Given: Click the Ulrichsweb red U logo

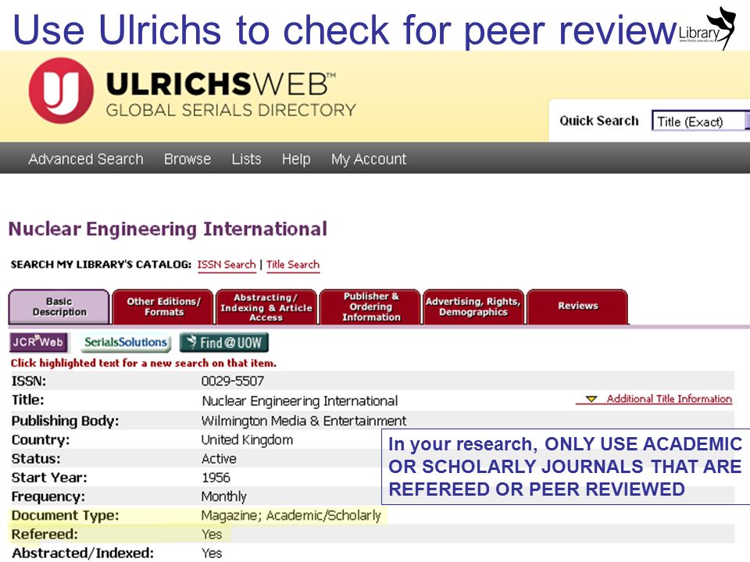Looking at the screenshot, I should (x=61, y=91).
